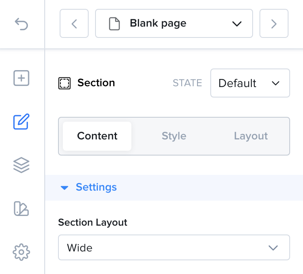Click the undo arrow icon

21,24
